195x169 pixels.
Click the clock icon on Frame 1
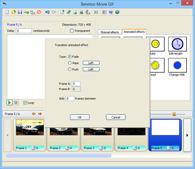(x=33, y=148)
